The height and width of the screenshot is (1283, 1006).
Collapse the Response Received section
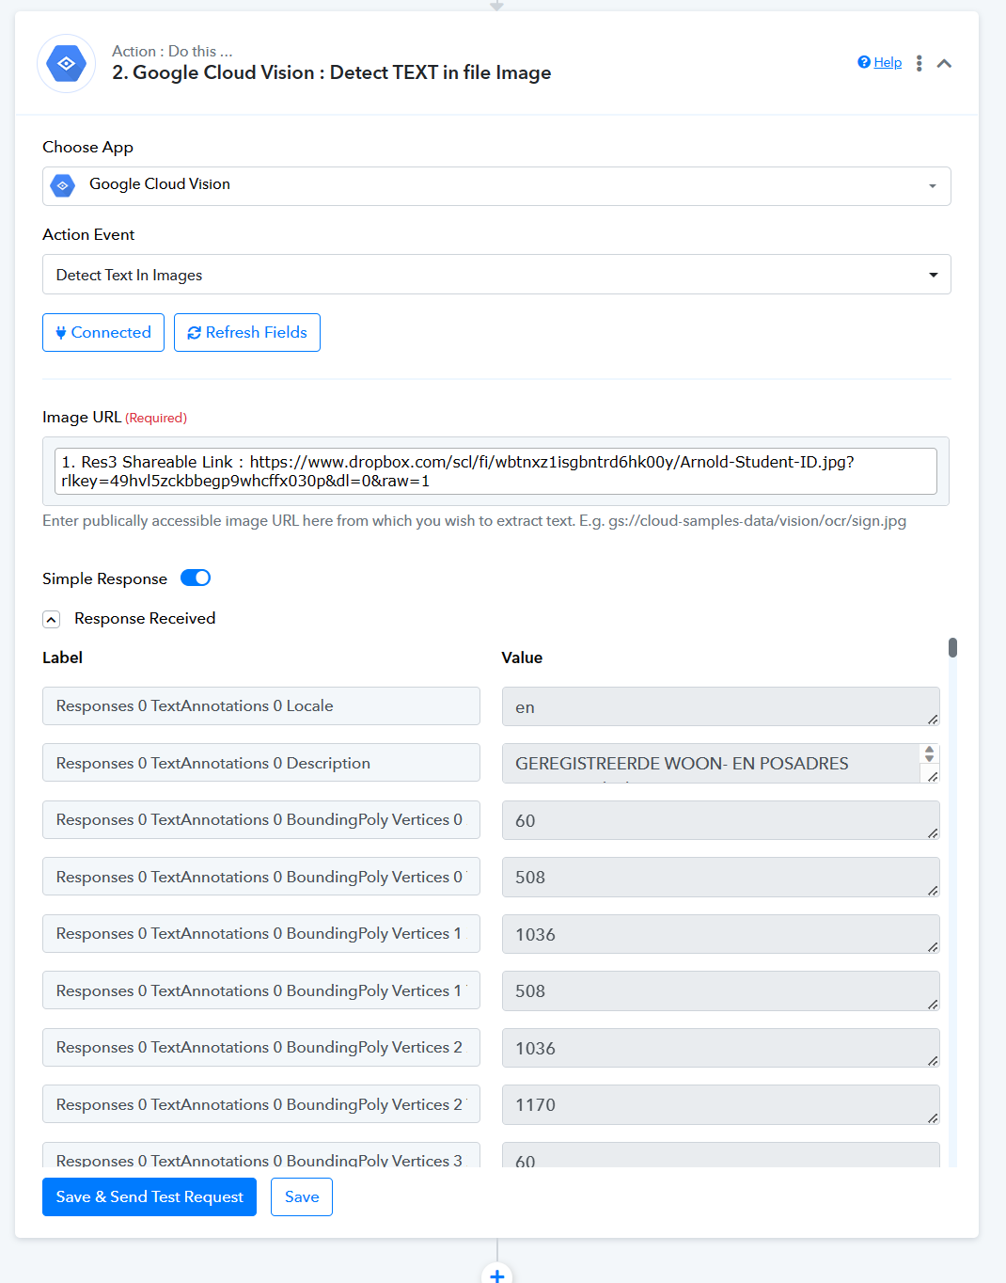coord(52,619)
